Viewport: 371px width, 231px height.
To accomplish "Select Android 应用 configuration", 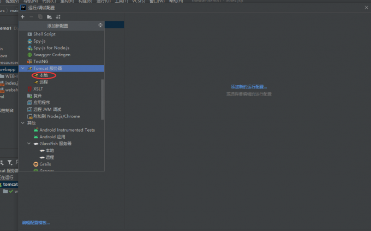I will click(x=52, y=137).
